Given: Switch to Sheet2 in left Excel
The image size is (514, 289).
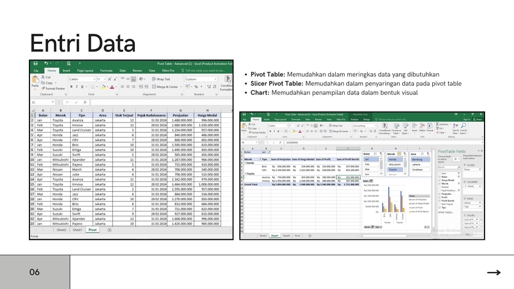Looking at the screenshot, I should coord(61,230).
